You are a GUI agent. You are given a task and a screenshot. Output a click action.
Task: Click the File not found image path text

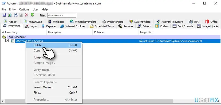click(x=171, y=41)
